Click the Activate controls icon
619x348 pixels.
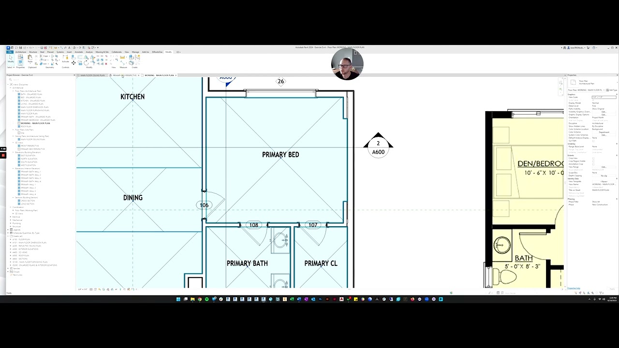click(65, 58)
